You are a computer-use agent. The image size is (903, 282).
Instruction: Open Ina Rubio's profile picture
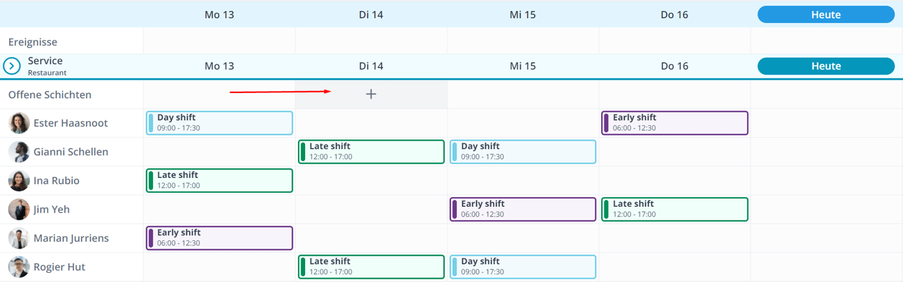19,181
